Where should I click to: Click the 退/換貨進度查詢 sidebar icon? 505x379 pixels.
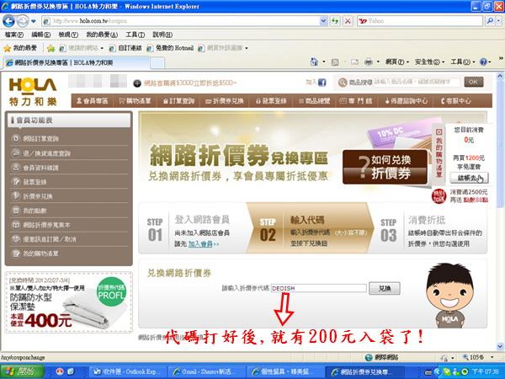[x=15, y=153]
